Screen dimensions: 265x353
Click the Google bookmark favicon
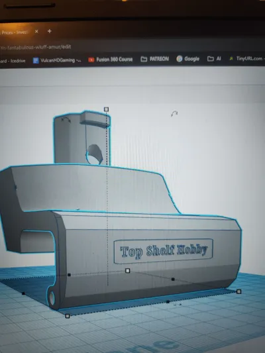[180, 59]
